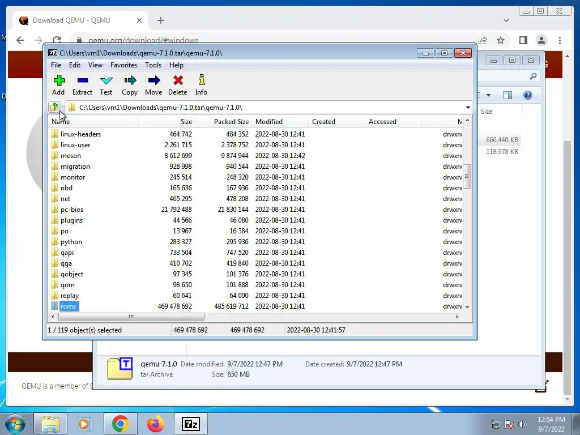Open the Info toolbar icon

201,85
